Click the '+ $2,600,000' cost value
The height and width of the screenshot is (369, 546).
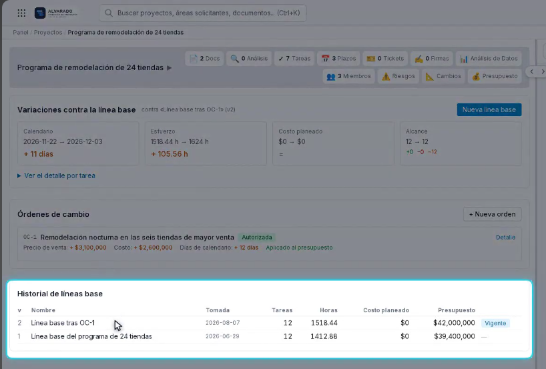[154, 248]
